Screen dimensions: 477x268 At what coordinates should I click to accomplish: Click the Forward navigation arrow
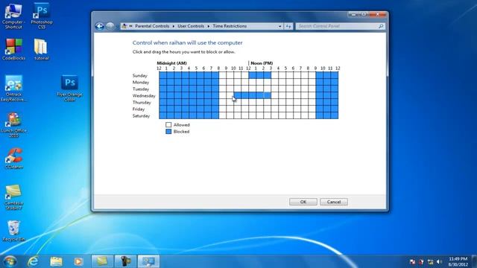[110, 27]
